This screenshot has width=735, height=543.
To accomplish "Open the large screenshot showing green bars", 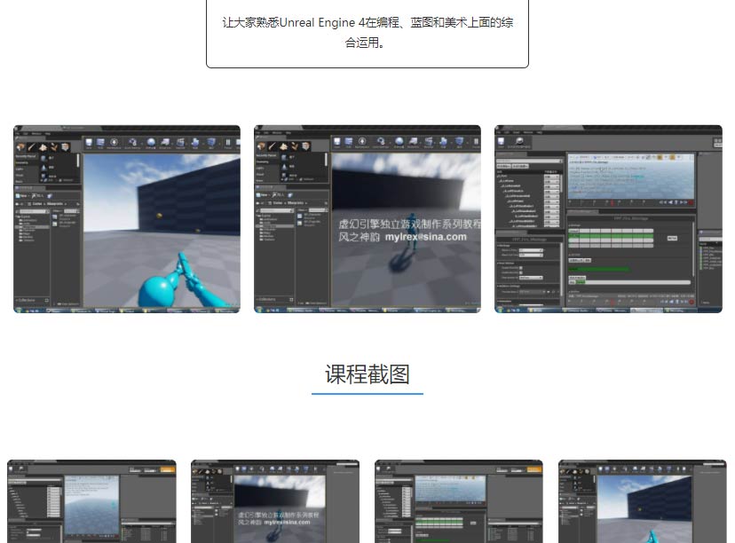I will tap(608, 219).
